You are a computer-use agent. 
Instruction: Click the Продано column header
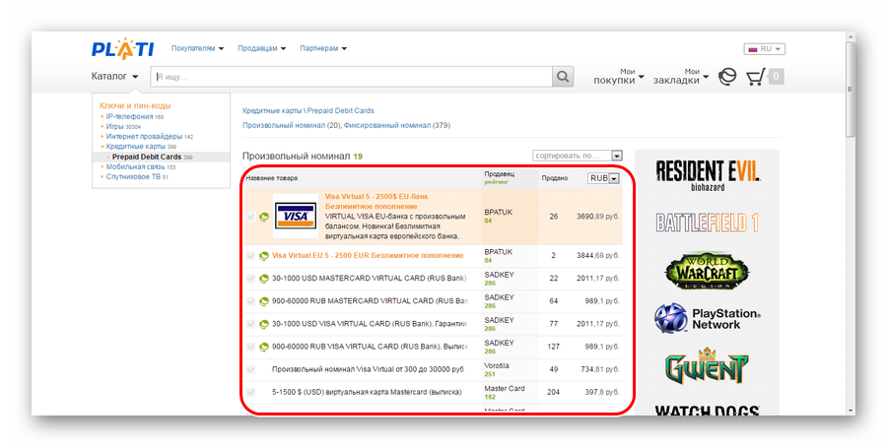point(554,178)
